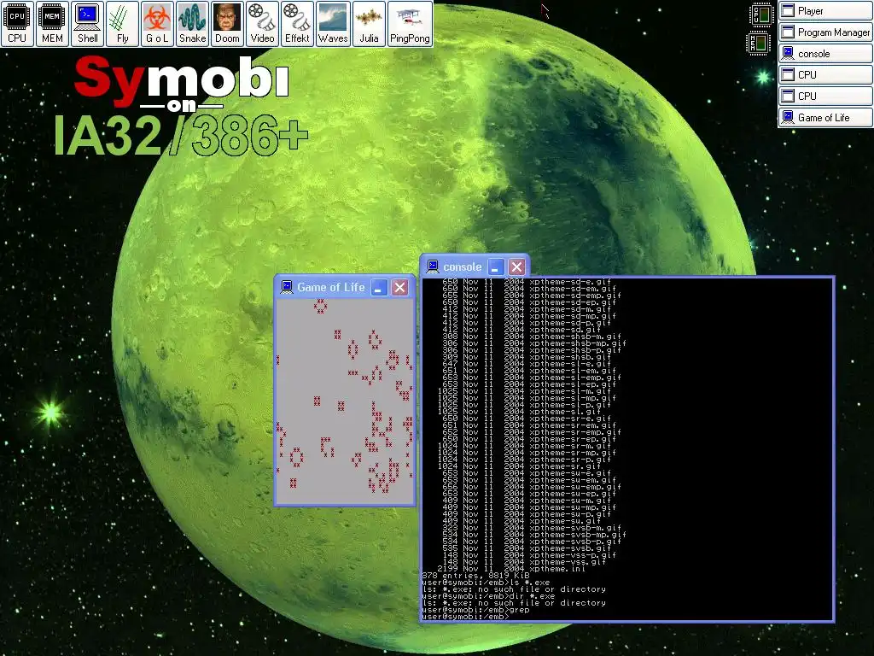Click the Game of Life window title icon
The width and height of the screenshot is (874, 656).
[x=287, y=287]
